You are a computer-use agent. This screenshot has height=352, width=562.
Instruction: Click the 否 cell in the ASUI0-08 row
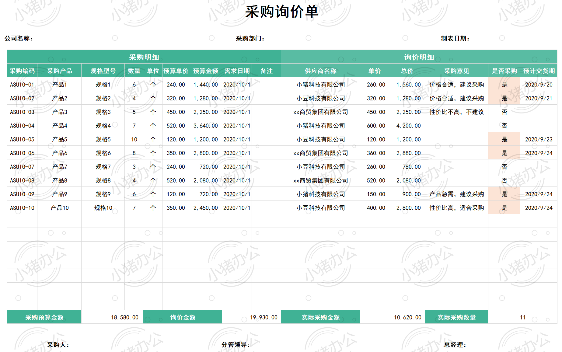(x=504, y=180)
